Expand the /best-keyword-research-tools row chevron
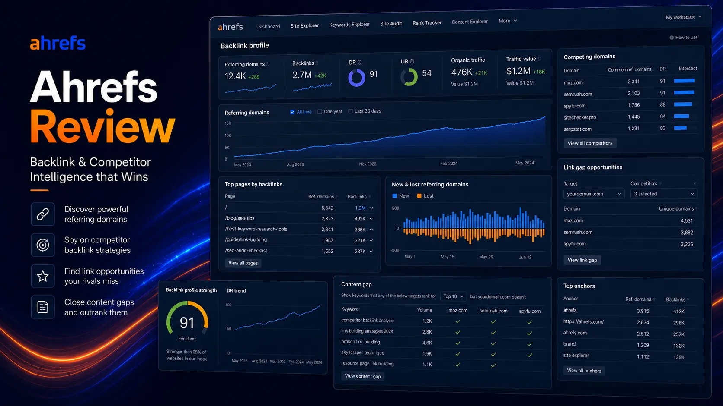Image resolution: width=723 pixels, height=406 pixels. [x=371, y=230]
